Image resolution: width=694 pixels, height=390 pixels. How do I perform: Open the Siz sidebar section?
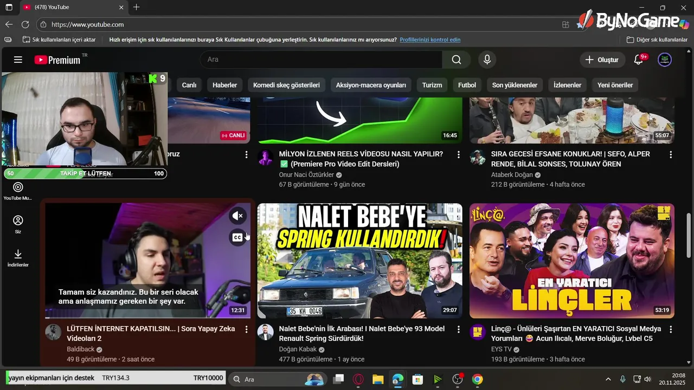(18, 224)
